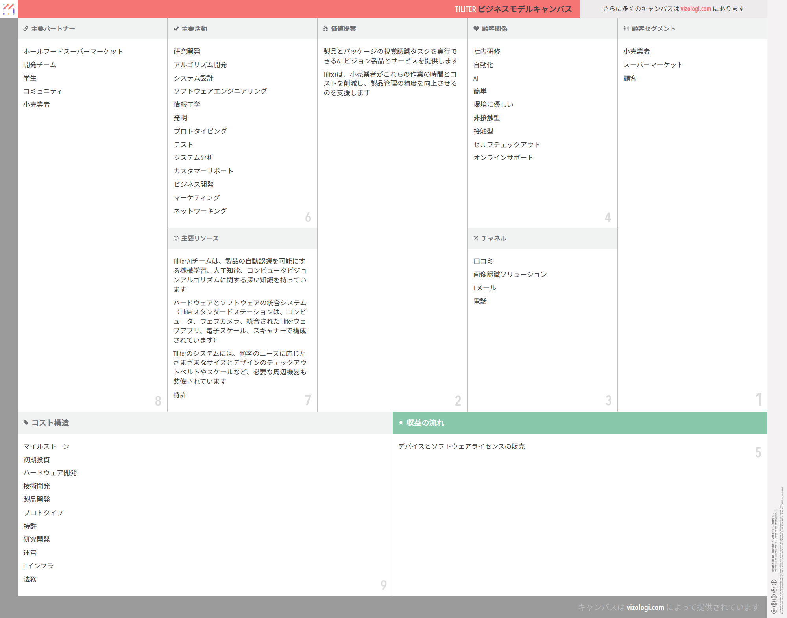
Task: Click the checkmark icon beside 主要活動
Action: tap(176, 29)
